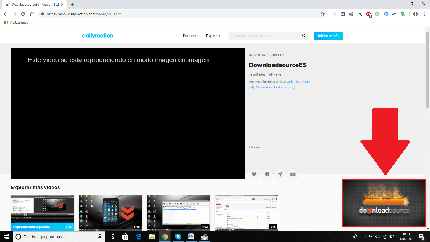The height and width of the screenshot is (242, 430).
Task: Open Action Center notifications
Action: click(x=422, y=237)
